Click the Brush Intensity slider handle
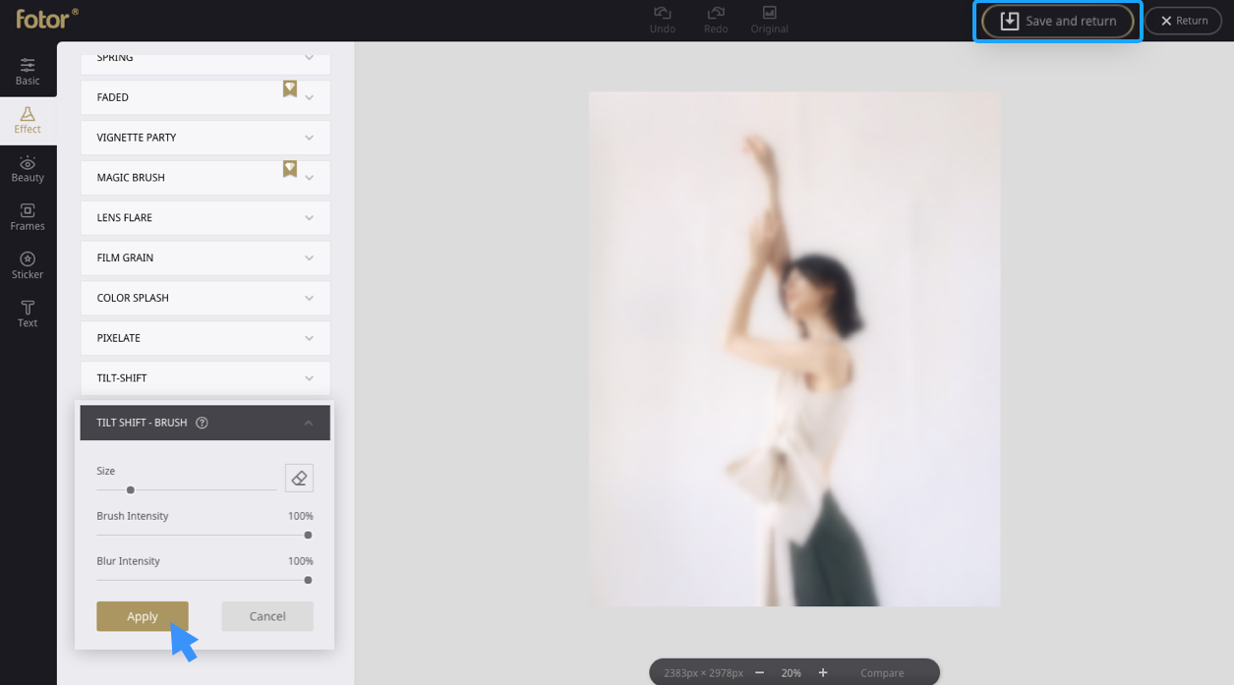 [x=308, y=535]
